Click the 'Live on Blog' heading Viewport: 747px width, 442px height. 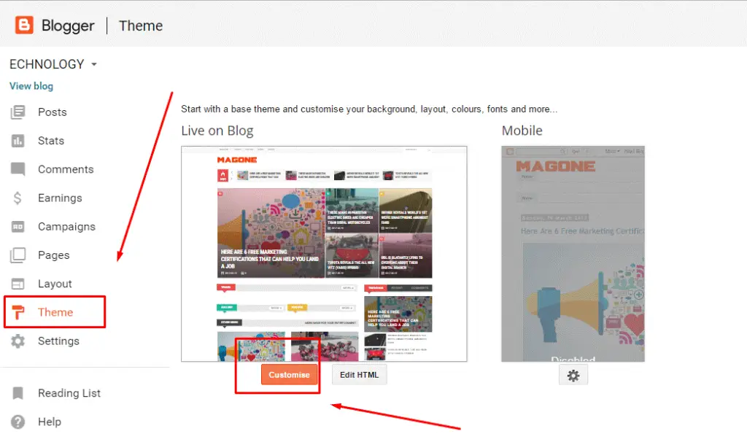coord(217,131)
